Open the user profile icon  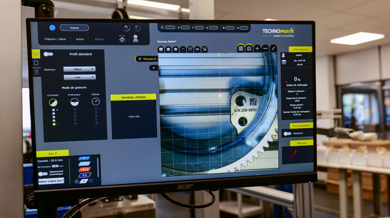136,39
